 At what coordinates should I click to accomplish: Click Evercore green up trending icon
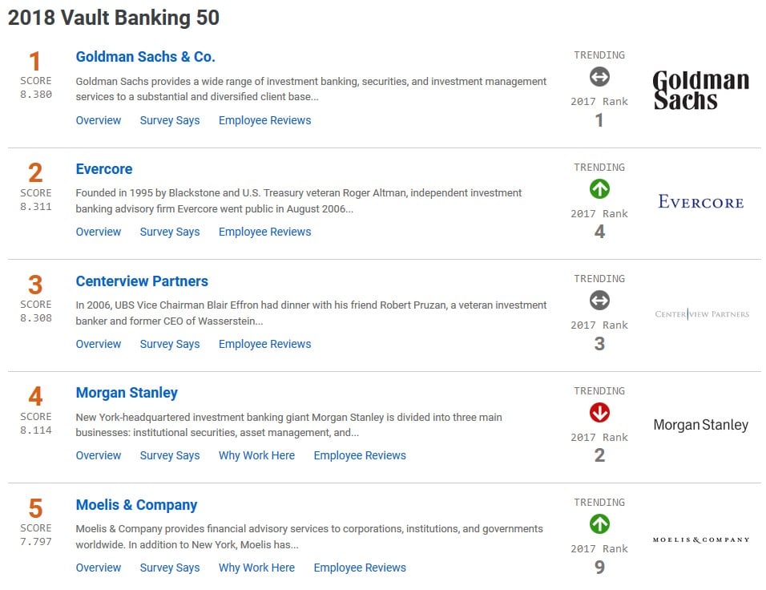[x=599, y=189]
